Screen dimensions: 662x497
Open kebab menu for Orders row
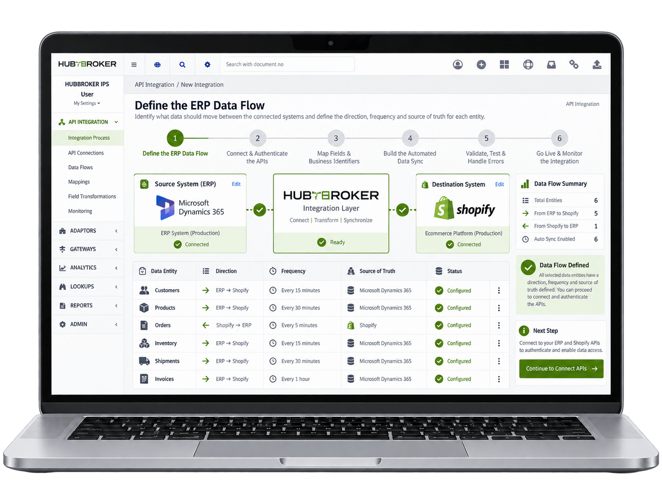(499, 325)
